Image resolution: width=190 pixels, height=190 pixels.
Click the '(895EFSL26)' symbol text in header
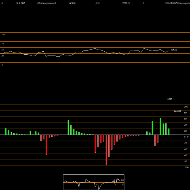pos(172,3)
